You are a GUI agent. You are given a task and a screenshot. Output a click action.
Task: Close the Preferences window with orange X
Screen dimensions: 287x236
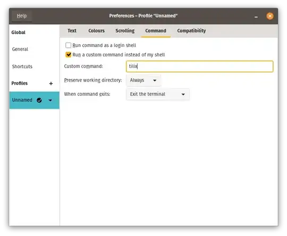point(270,16)
